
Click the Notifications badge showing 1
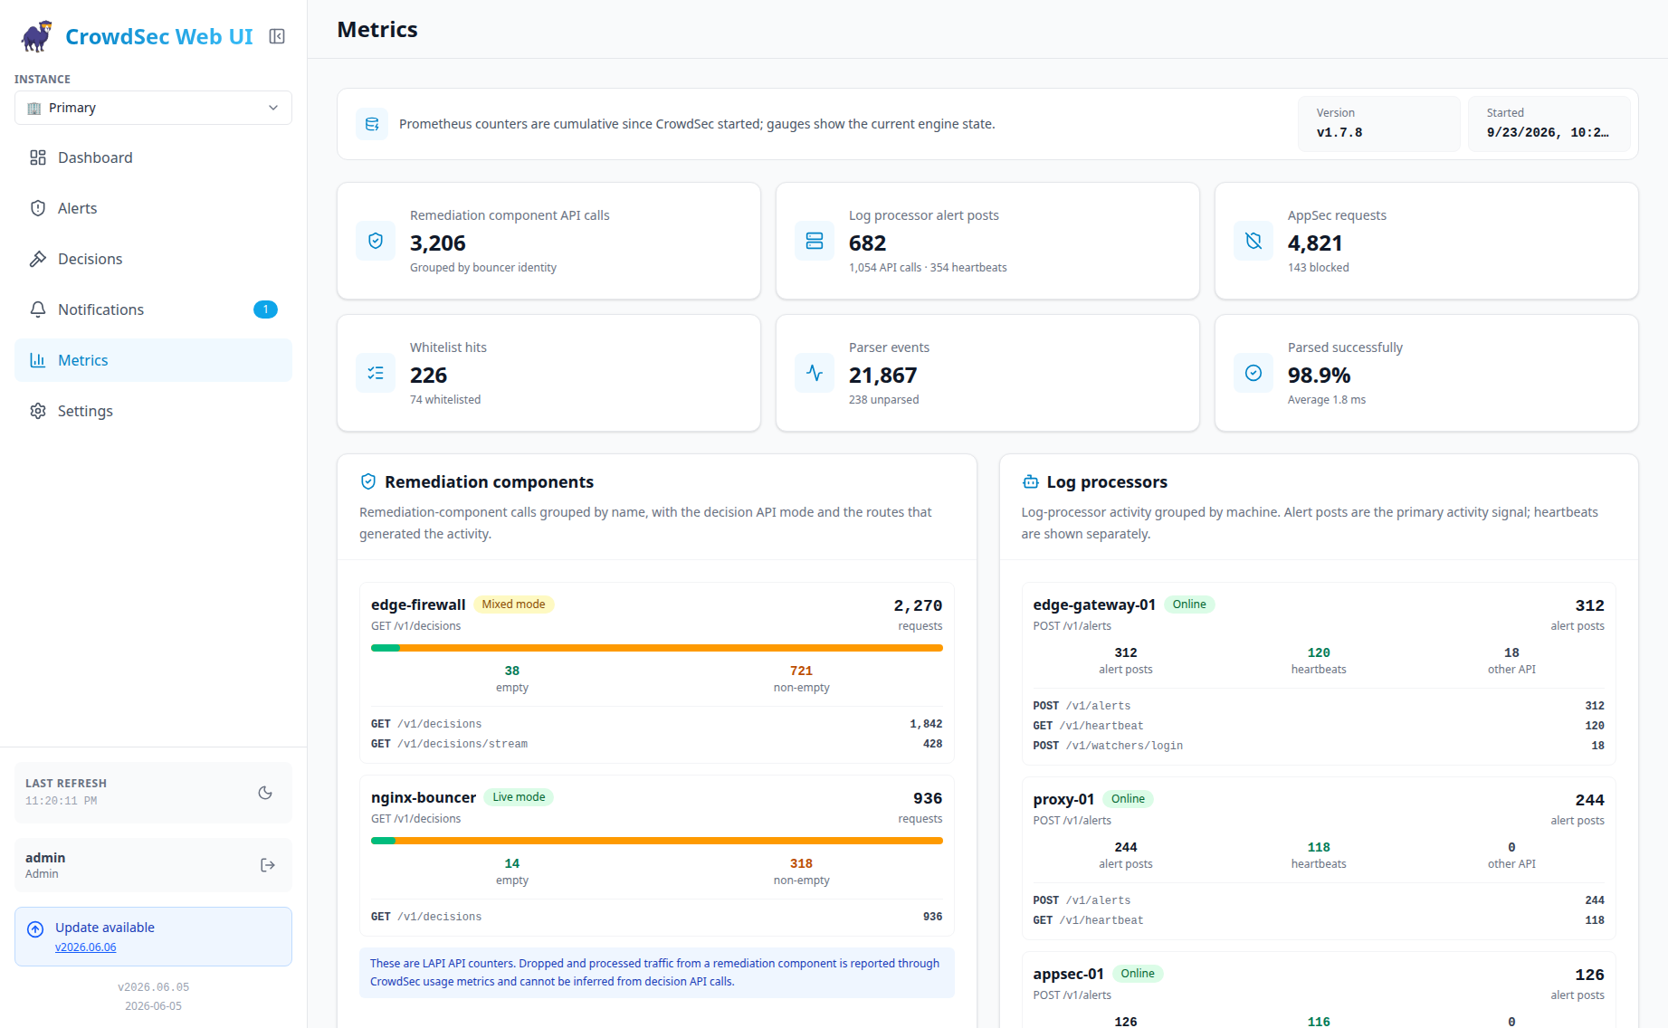point(265,309)
